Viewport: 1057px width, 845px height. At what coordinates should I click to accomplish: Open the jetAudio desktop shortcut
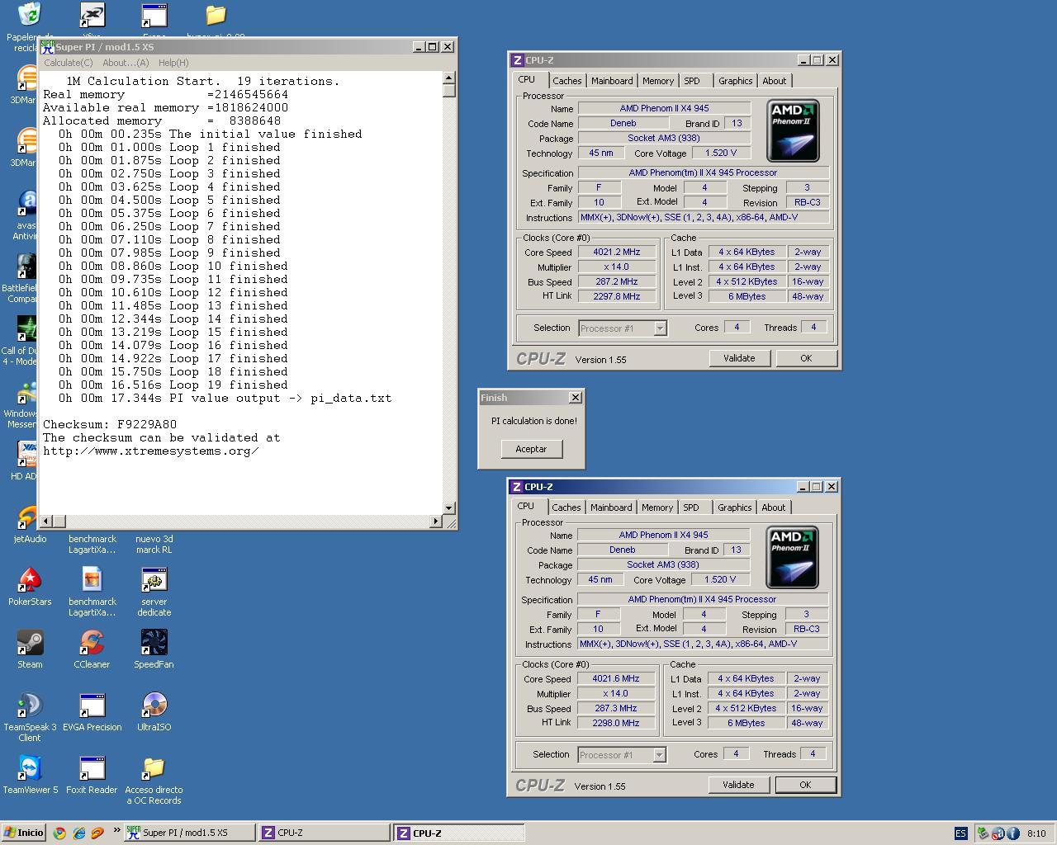click(30, 517)
